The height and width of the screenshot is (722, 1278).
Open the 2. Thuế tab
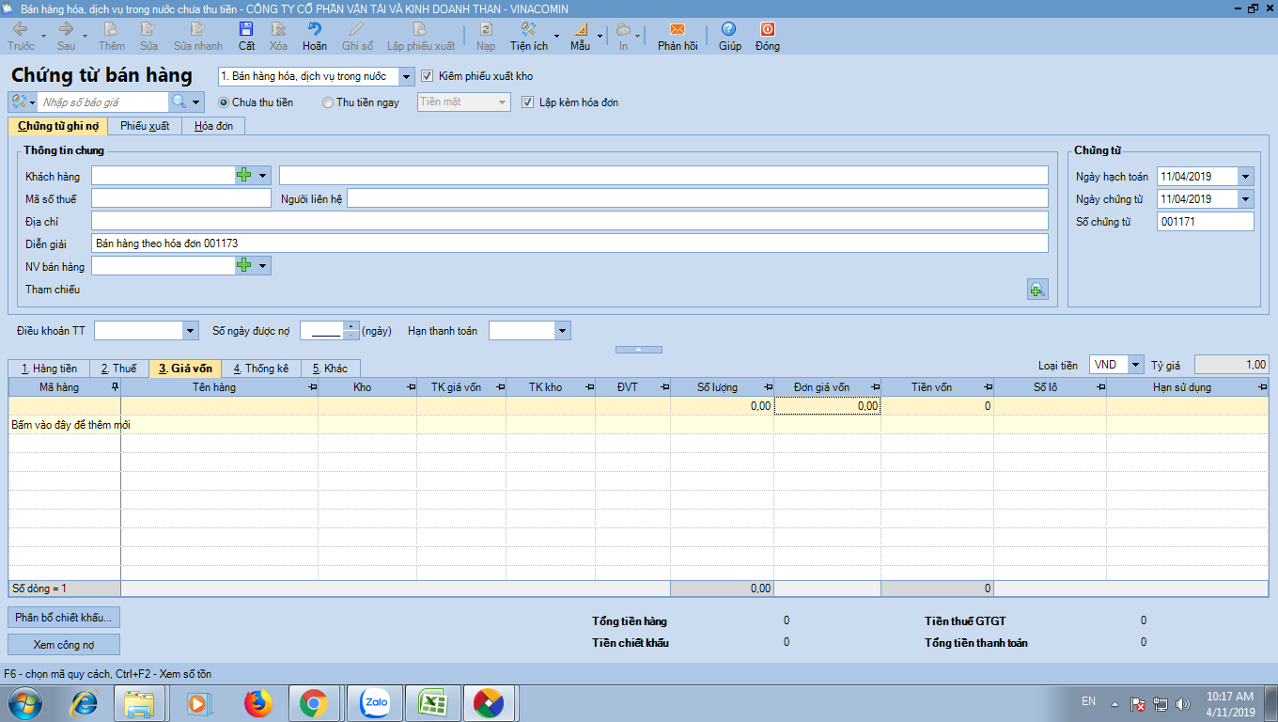pos(118,369)
